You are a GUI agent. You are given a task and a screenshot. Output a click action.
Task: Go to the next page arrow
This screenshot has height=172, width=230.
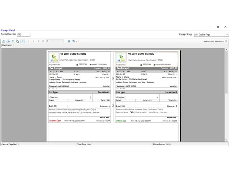pos(38,41)
